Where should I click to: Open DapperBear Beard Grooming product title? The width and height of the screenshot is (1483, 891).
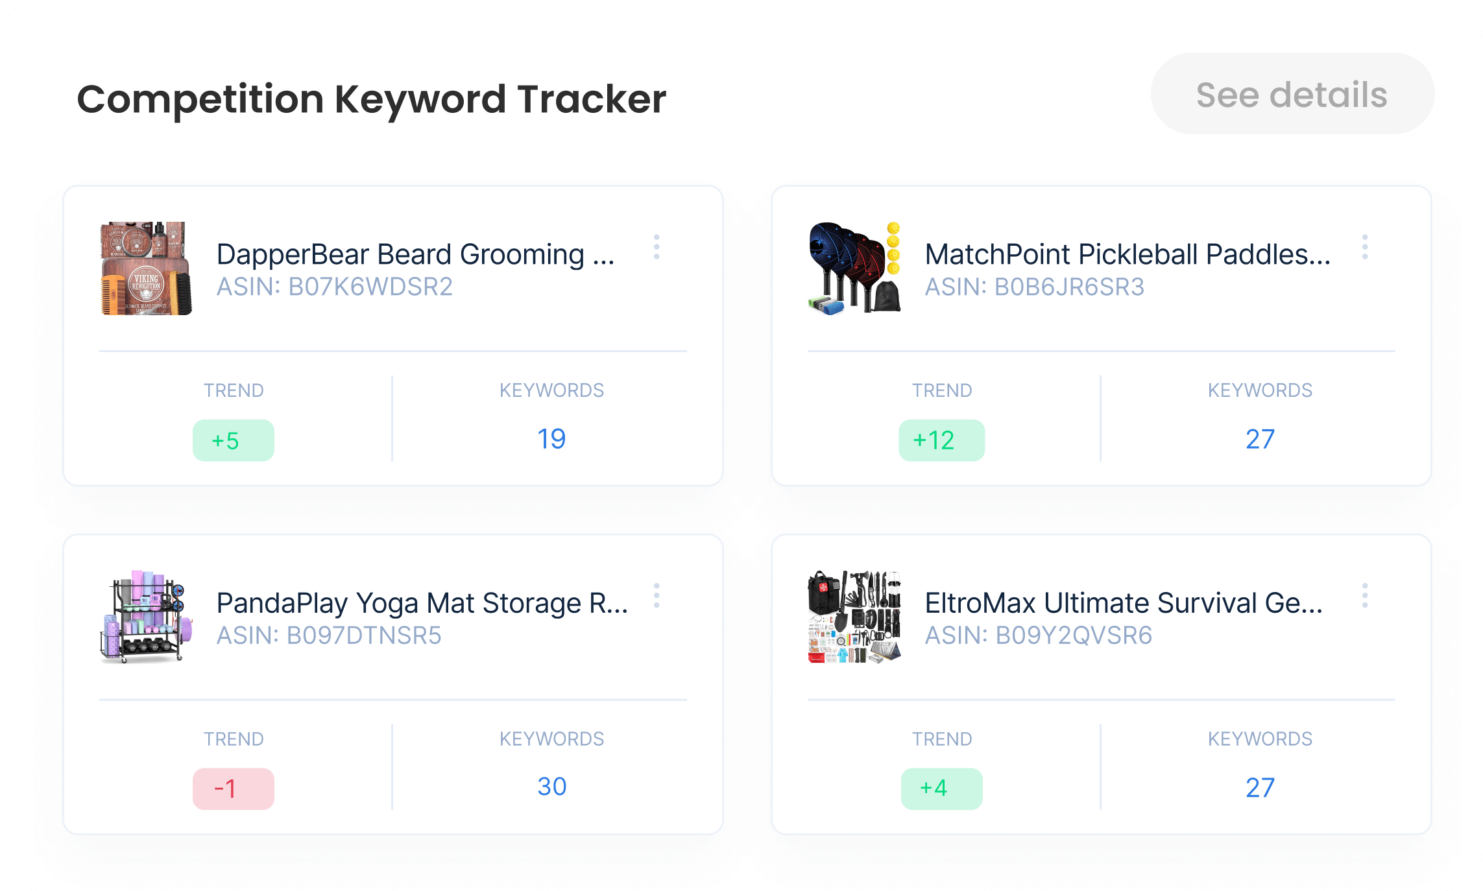tap(415, 254)
